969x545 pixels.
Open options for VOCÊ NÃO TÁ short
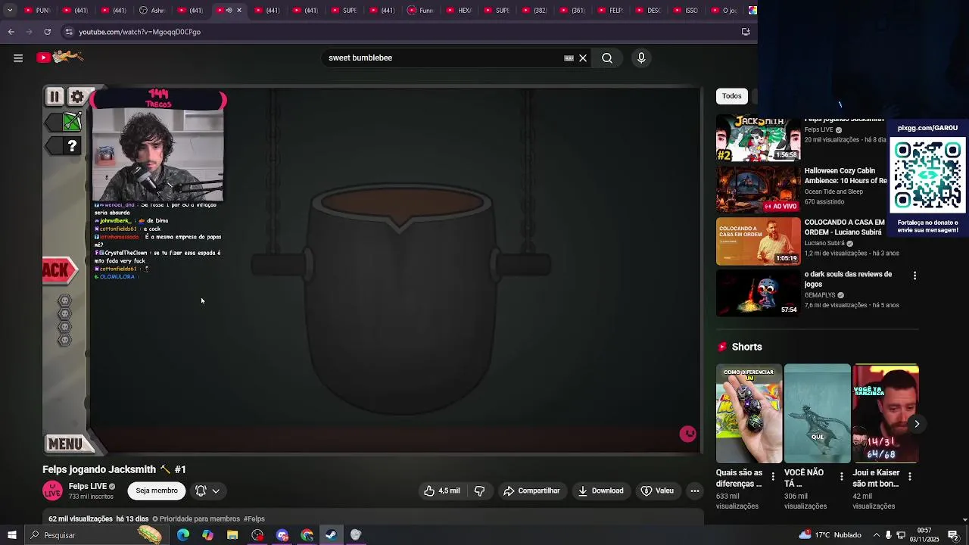coord(841,476)
